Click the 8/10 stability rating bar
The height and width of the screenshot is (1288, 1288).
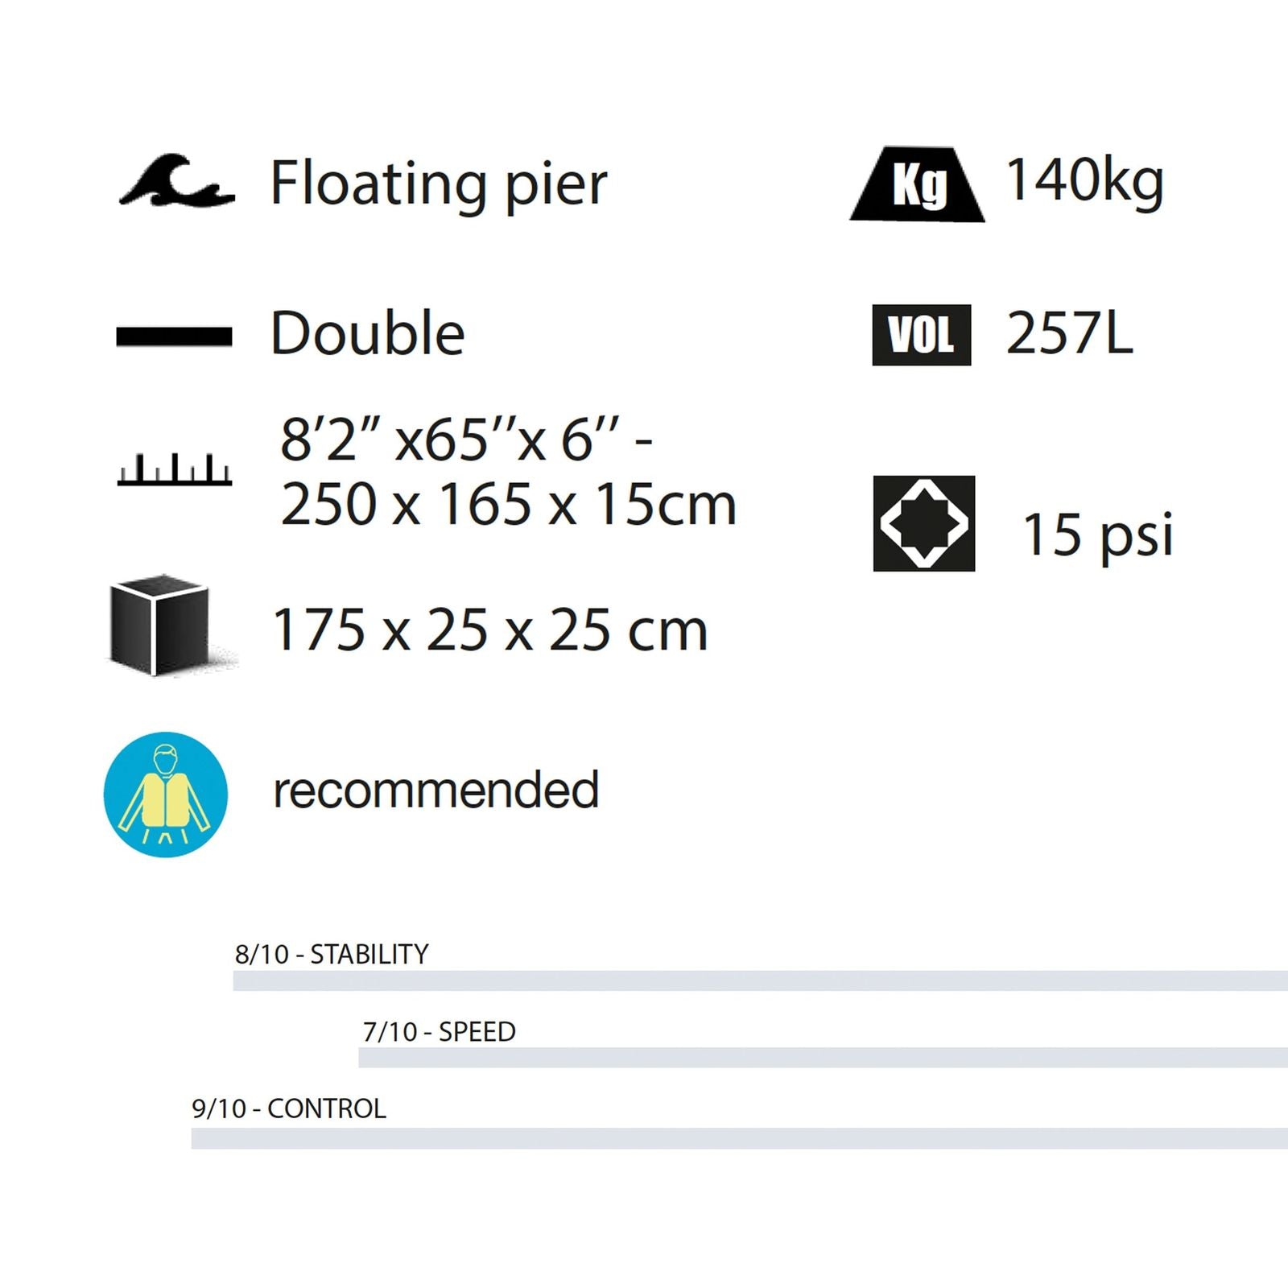click(760, 980)
